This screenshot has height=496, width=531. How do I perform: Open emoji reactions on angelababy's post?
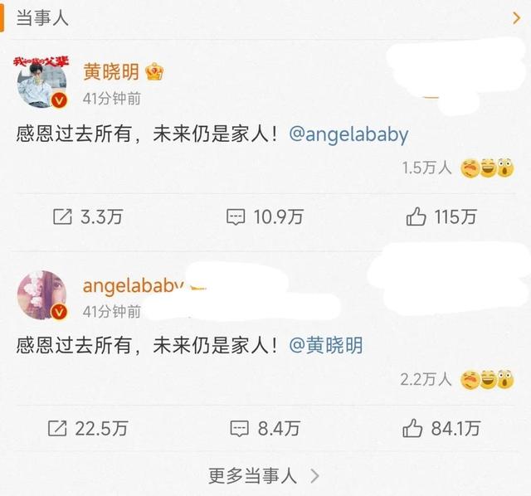(x=487, y=380)
